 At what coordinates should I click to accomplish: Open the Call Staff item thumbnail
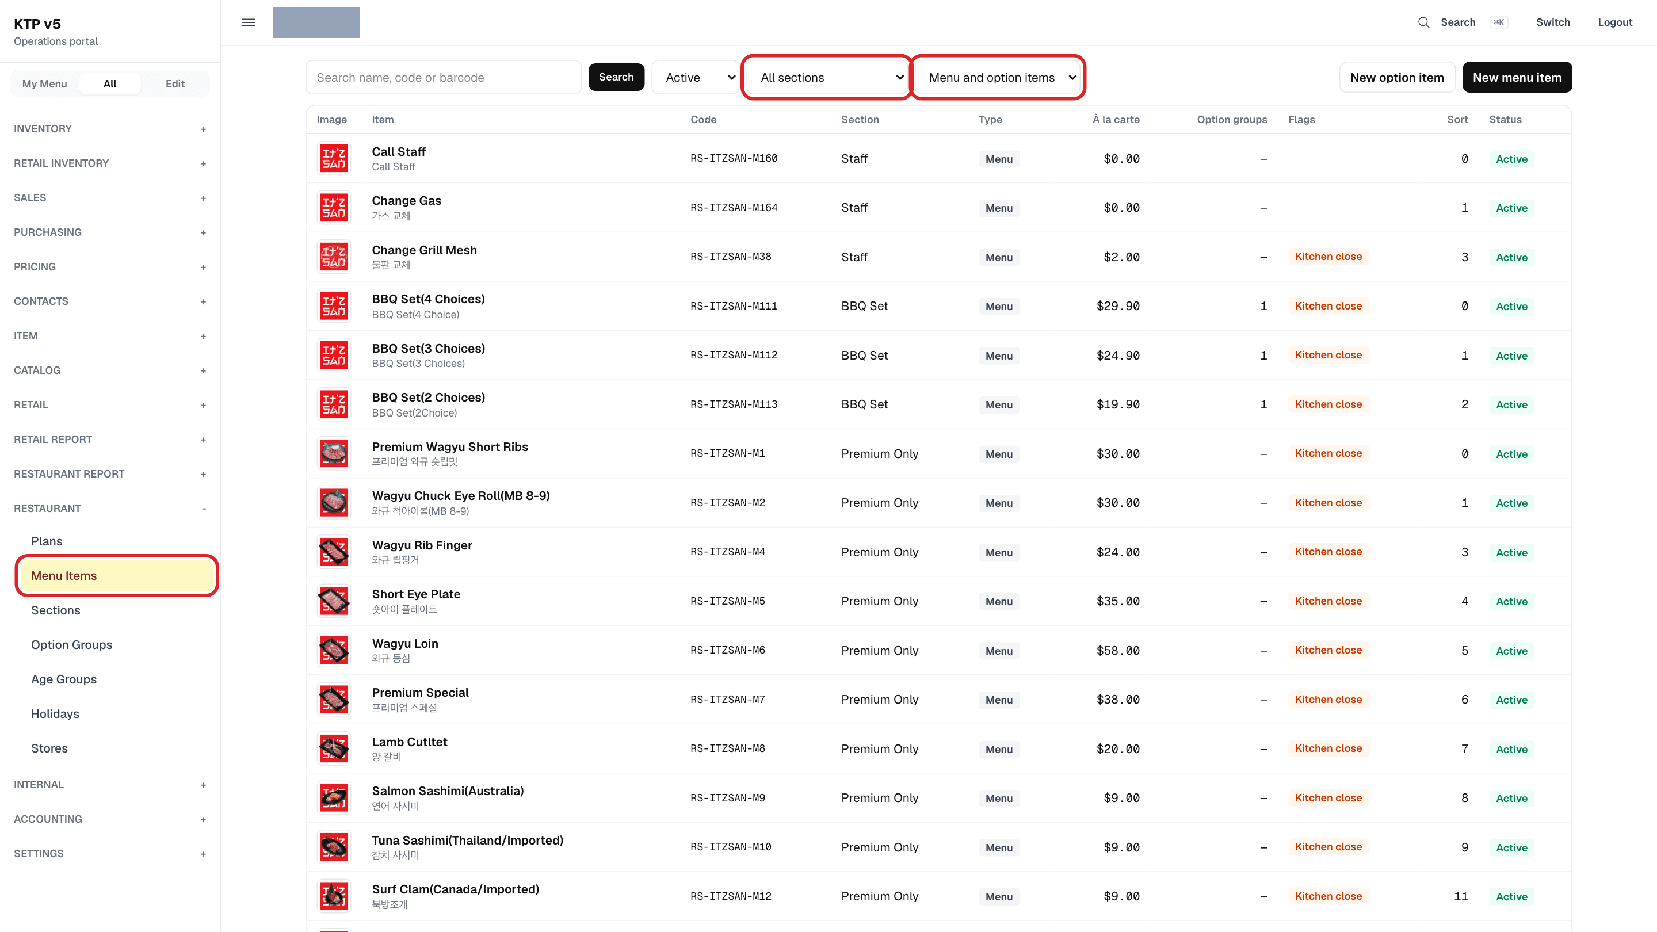click(334, 158)
